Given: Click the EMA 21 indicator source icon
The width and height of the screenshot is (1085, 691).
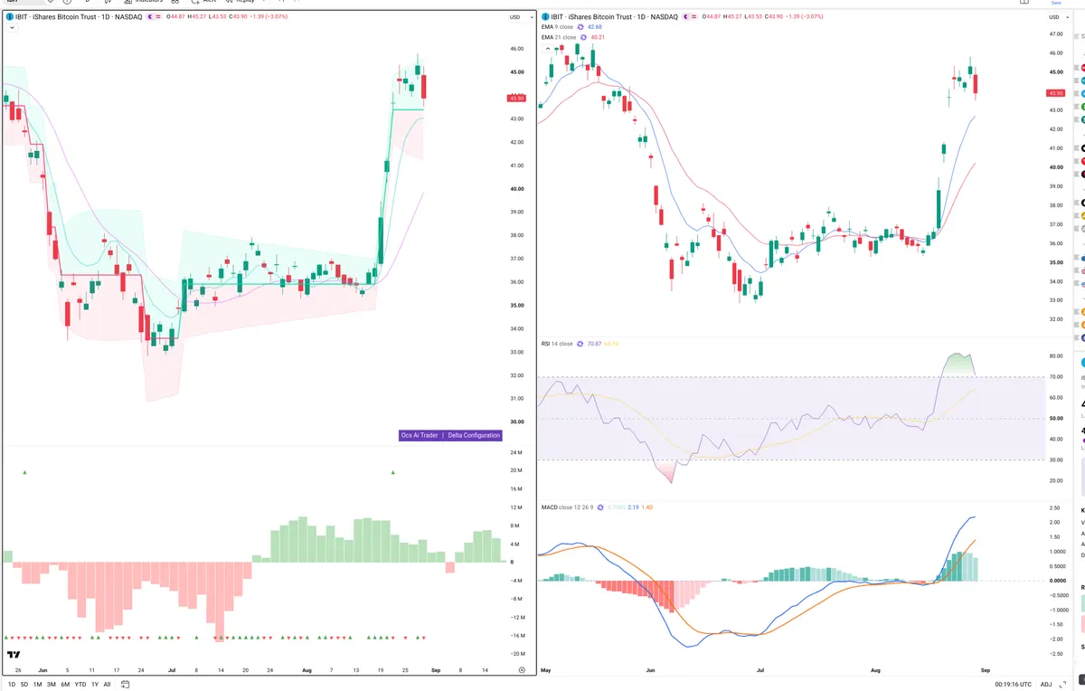Looking at the screenshot, I should 583,37.
